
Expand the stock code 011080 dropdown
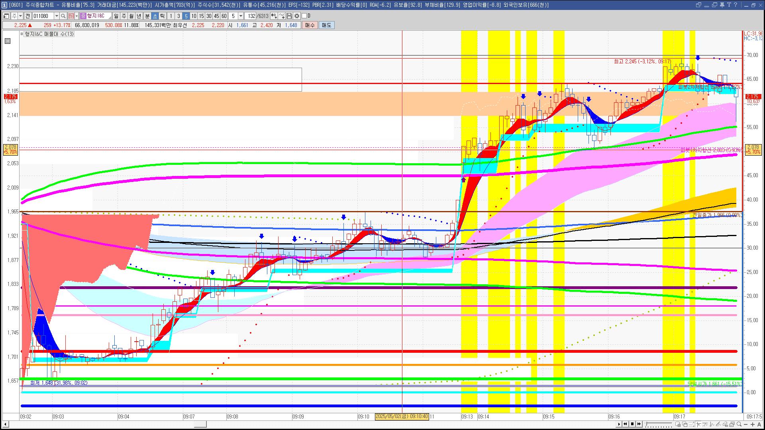click(x=57, y=16)
